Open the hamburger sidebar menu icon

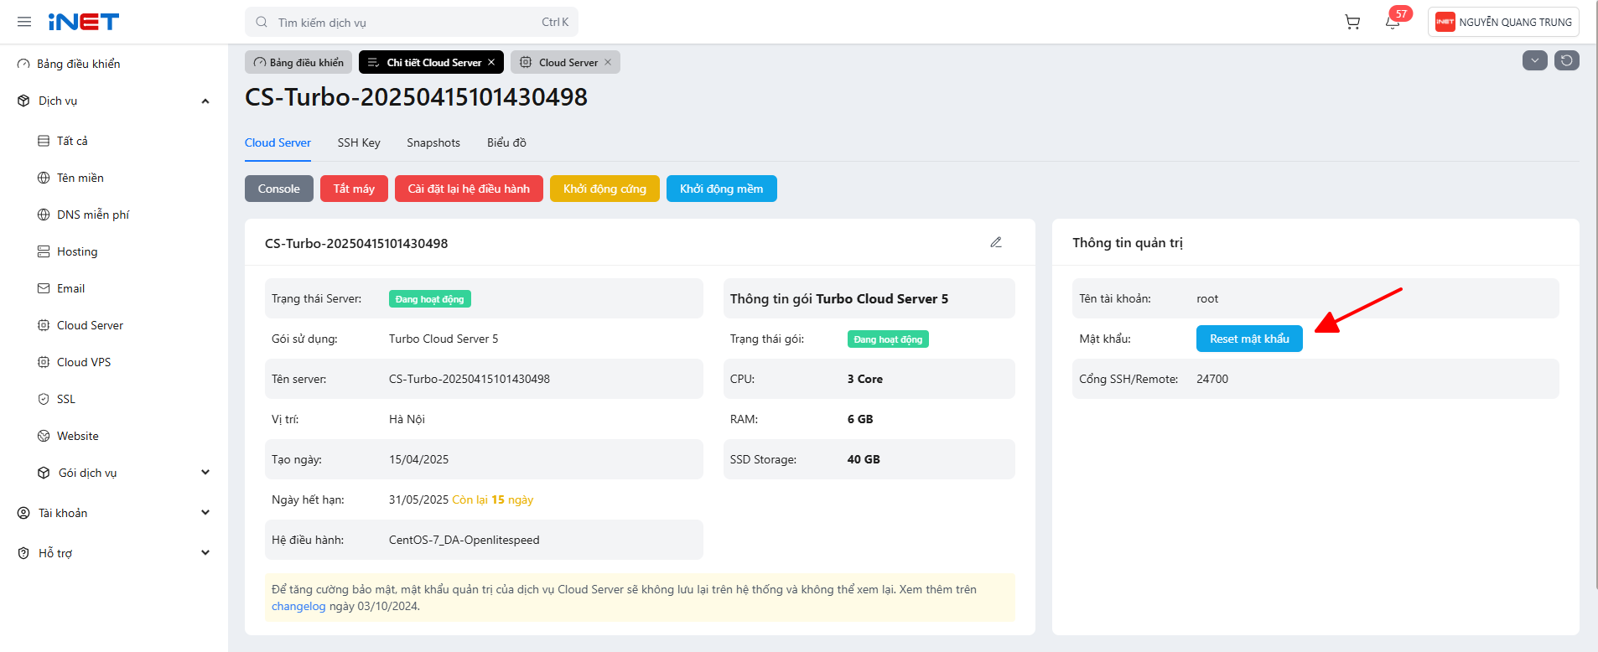(x=24, y=22)
